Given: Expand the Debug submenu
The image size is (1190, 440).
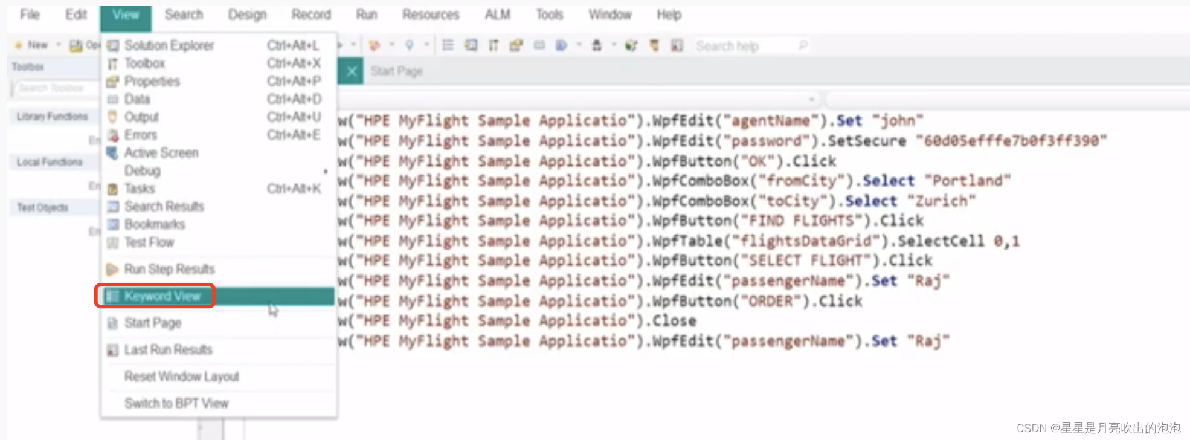Looking at the screenshot, I should coord(218,171).
